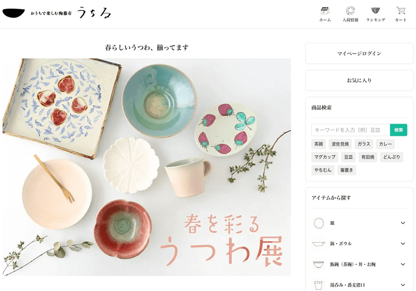Expand the 飯碗（茶碗）・丼・お椀 chevron
This screenshot has height=291, width=416.
click(403, 264)
